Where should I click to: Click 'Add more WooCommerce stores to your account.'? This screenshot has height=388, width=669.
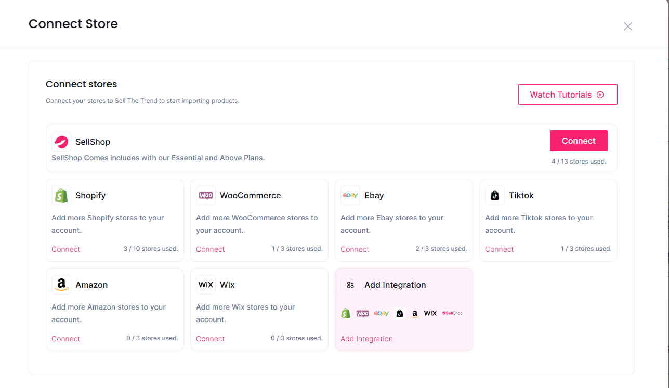point(257,224)
